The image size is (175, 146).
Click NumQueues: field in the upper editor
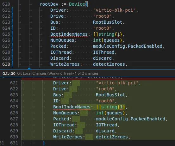(63, 40)
